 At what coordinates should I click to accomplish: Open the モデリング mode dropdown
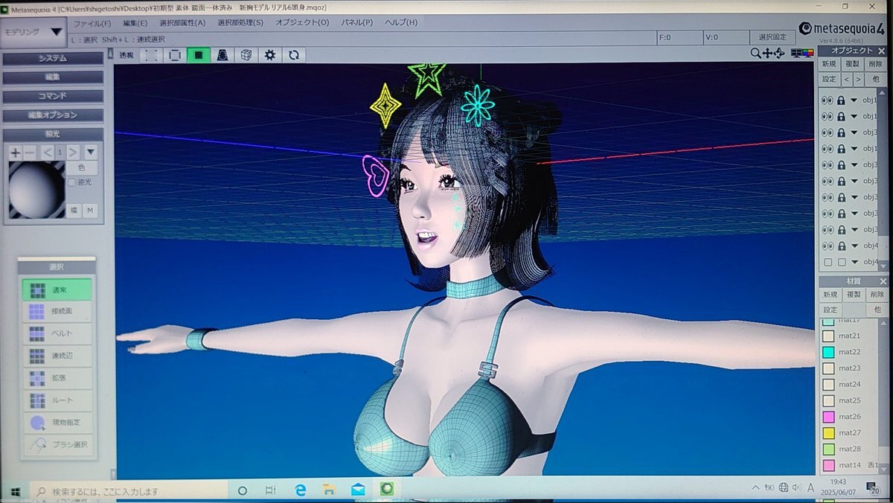point(33,32)
